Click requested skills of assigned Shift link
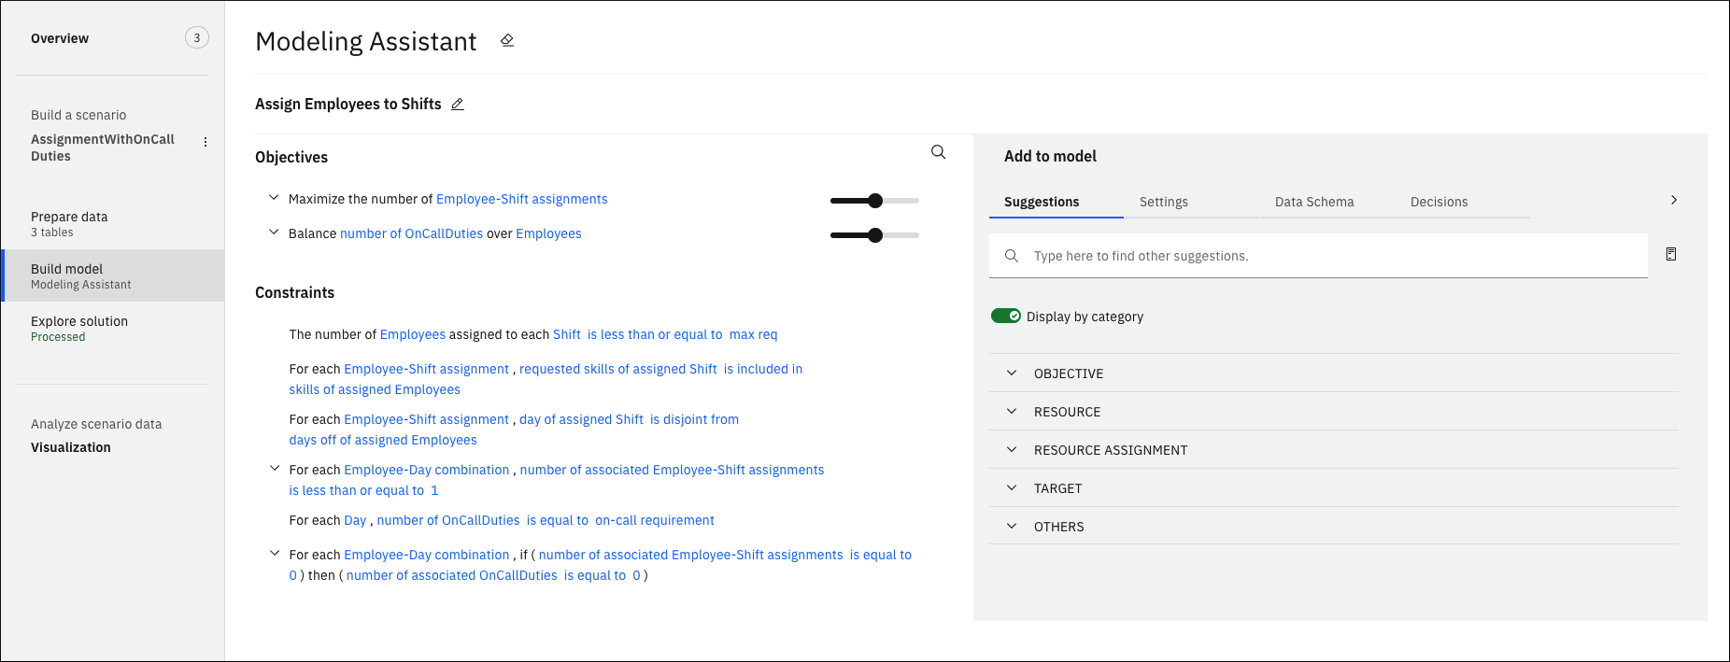1730x662 pixels. 618,369
